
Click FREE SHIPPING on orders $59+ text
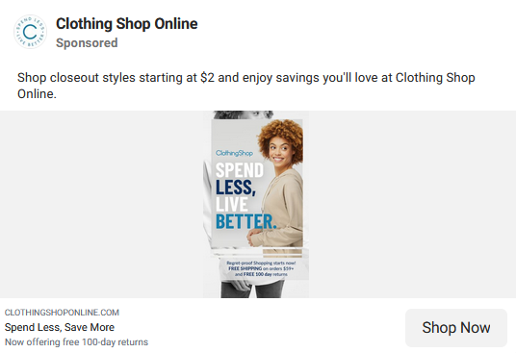click(x=261, y=268)
